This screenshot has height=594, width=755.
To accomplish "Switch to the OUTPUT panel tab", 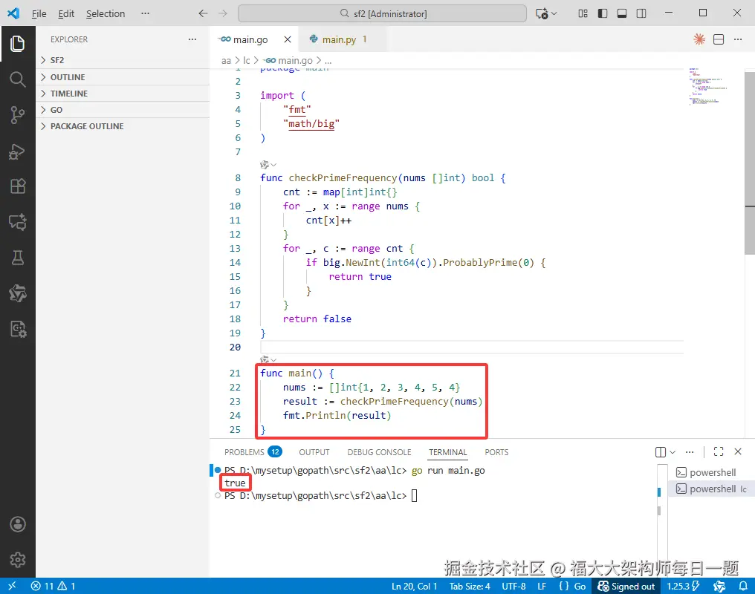I will [x=314, y=452].
